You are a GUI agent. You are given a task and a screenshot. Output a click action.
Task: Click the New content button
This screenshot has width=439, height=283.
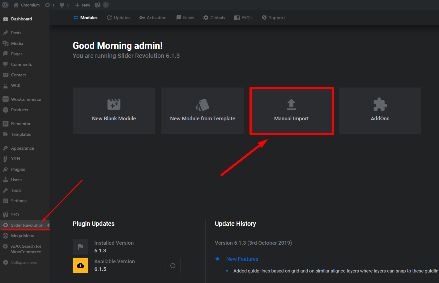(83, 5)
